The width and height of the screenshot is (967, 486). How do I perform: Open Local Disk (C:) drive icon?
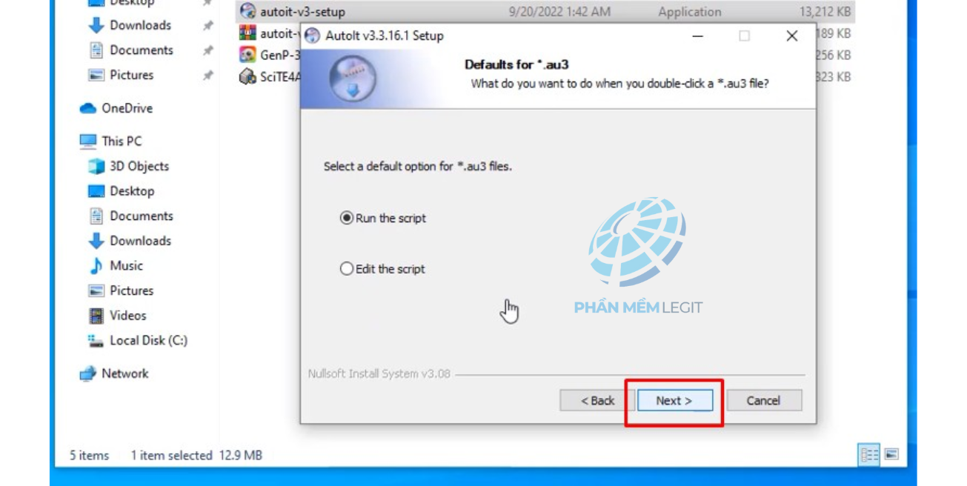(96, 341)
